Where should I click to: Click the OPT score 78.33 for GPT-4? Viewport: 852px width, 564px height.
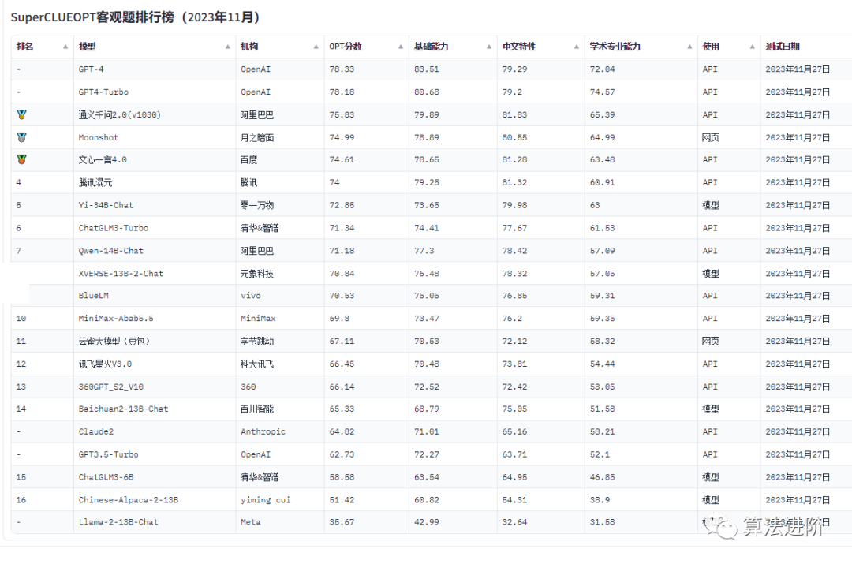(x=366, y=69)
